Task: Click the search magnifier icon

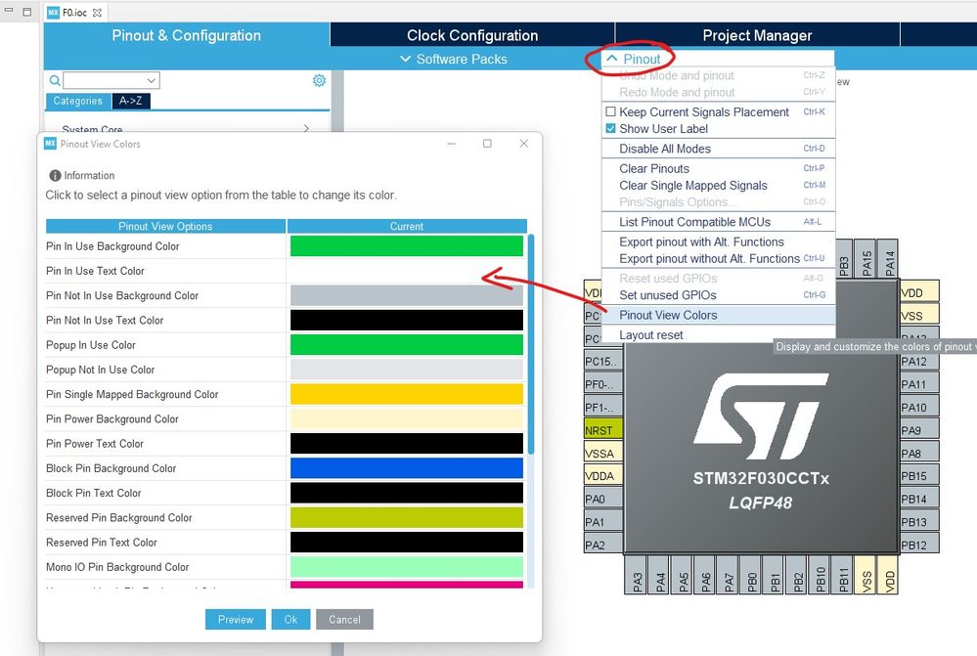Action: (x=55, y=80)
